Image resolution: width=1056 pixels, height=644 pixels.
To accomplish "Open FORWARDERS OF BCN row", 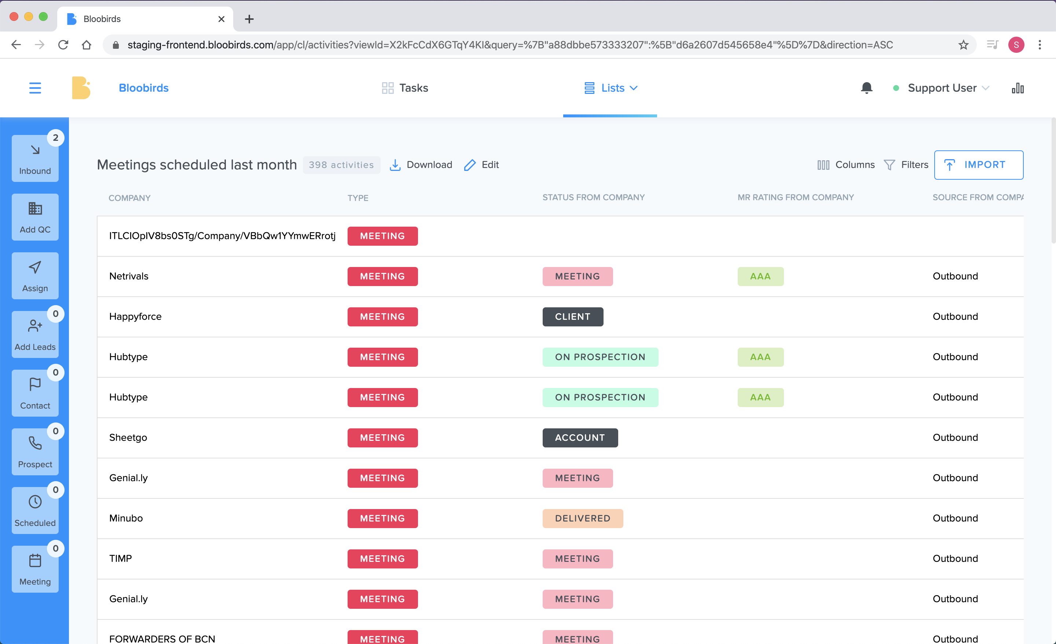I will (x=560, y=632).
